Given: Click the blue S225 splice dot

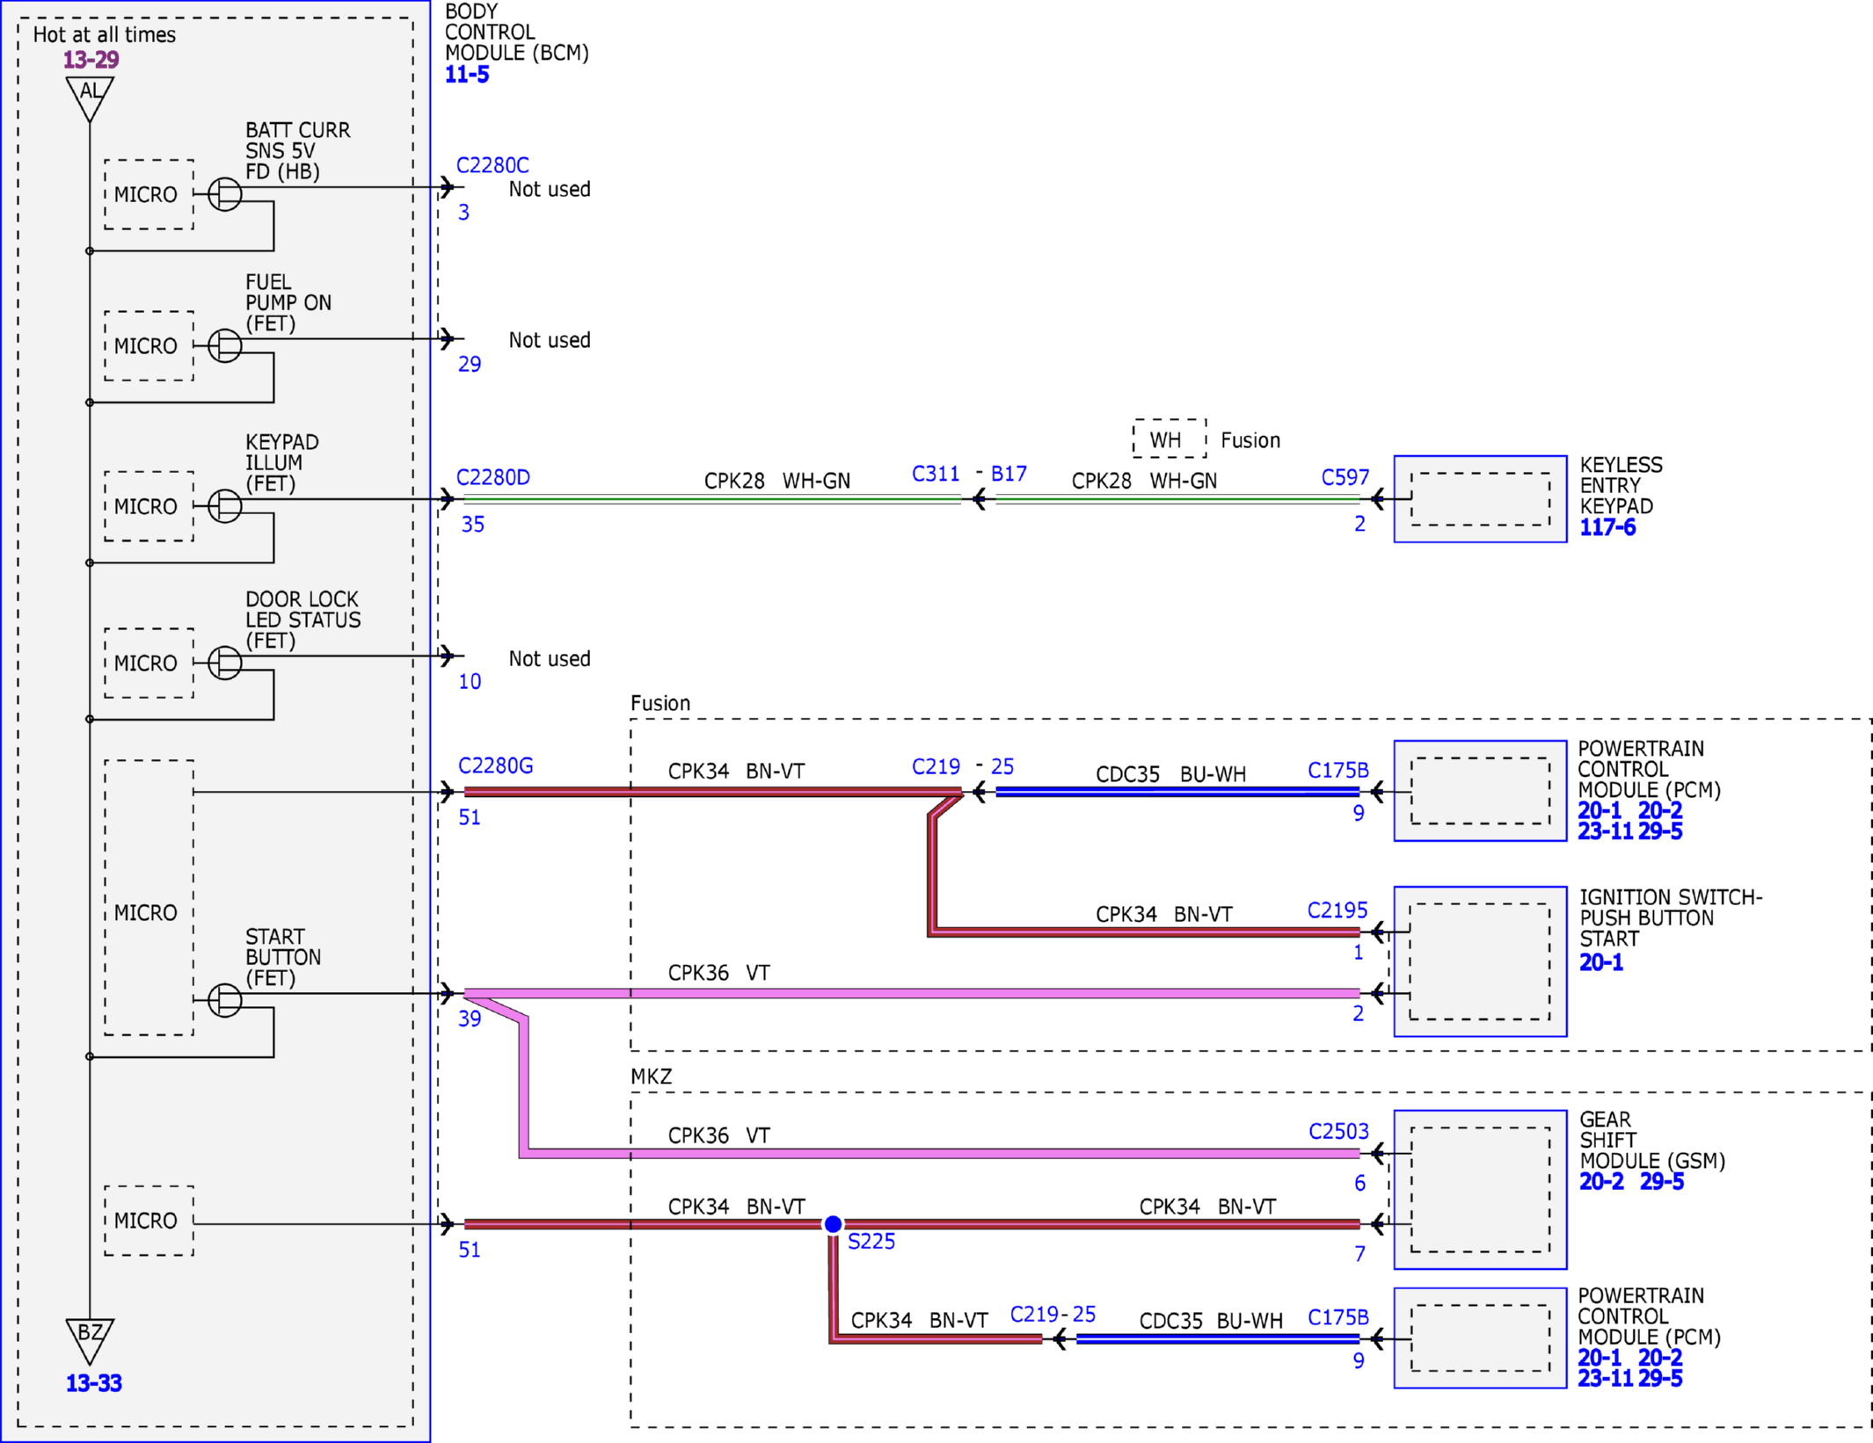Looking at the screenshot, I should click(x=833, y=1224).
